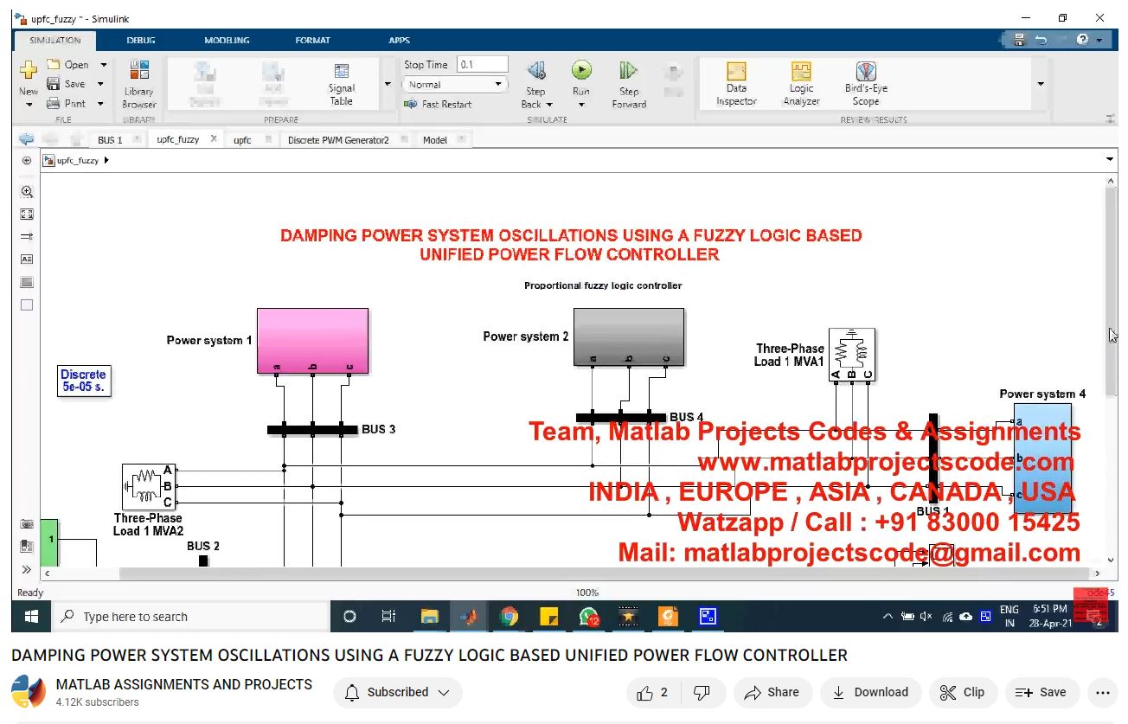Add an annotation with the text palette icon

(27, 259)
